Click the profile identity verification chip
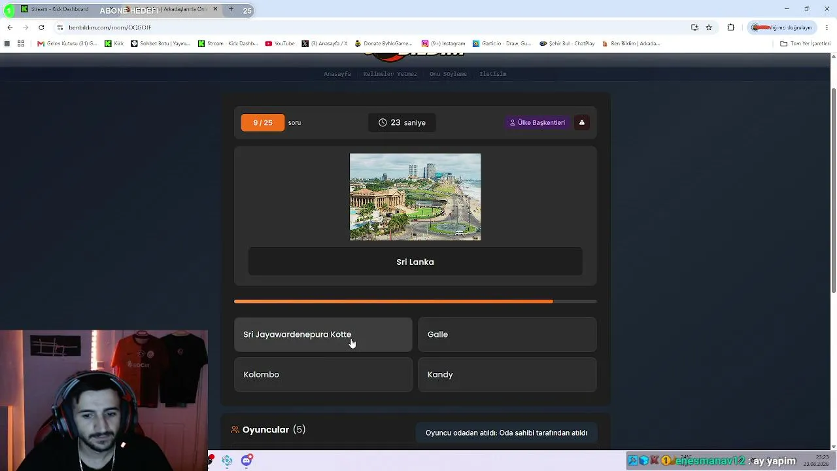This screenshot has width=837, height=471. (782, 27)
